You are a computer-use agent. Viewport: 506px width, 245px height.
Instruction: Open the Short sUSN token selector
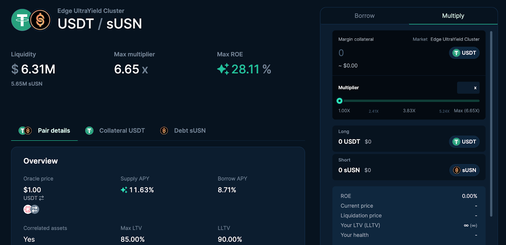click(465, 170)
